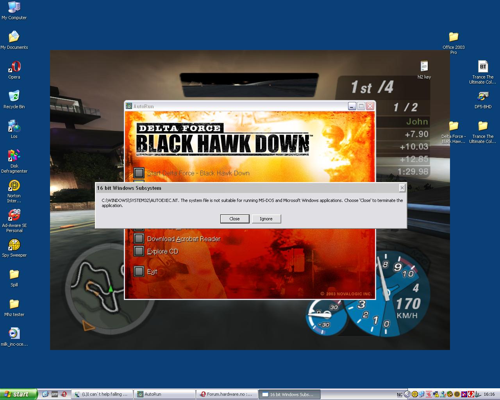Open Office 2003 Pro folder
500x400 pixels.
point(454,43)
